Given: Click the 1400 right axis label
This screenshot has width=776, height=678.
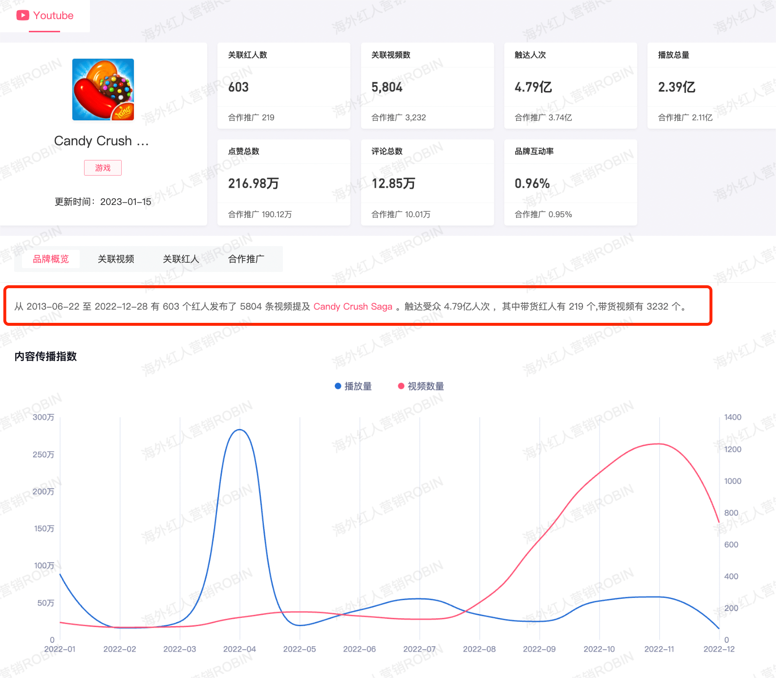Looking at the screenshot, I should [733, 417].
